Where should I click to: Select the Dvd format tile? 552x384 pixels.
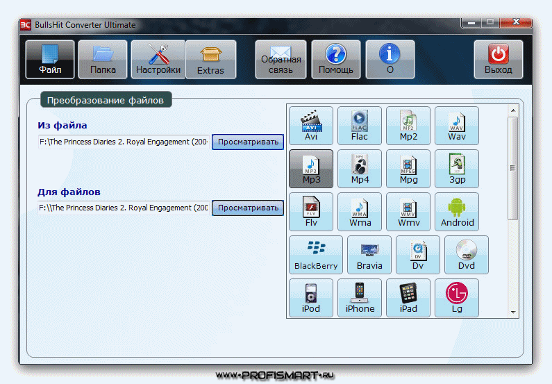[x=467, y=255]
